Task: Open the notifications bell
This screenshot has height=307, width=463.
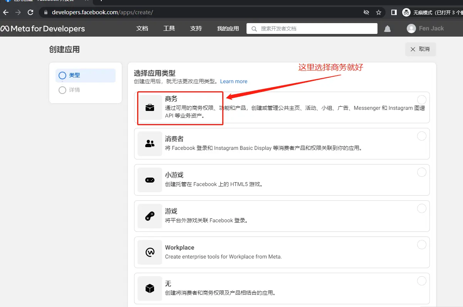Action: (x=388, y=29)
